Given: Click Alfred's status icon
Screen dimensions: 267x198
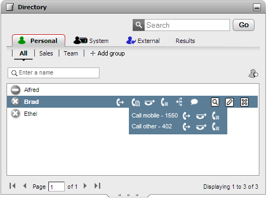Looking at the screenshot, I should click(15, 90).
